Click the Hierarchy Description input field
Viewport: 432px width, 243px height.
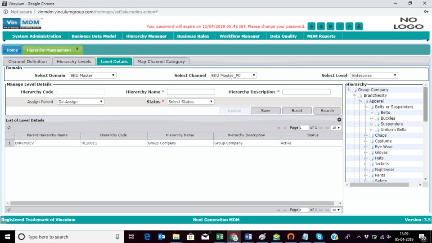coord(306,92)
